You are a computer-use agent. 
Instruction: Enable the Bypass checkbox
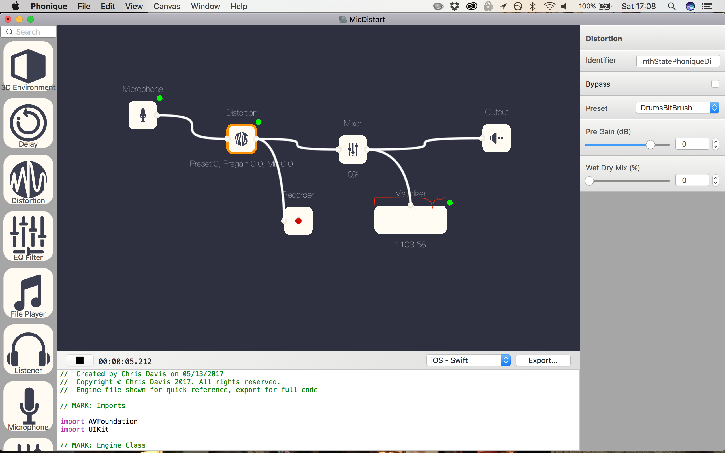click(715, 84)
